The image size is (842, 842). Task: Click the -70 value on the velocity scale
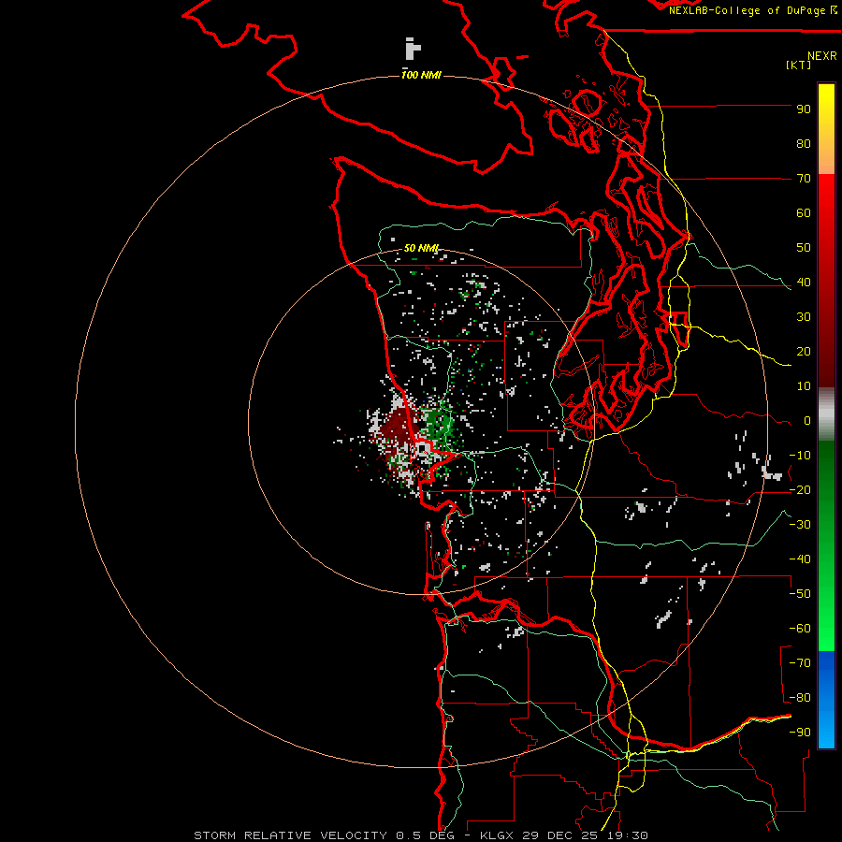tap(800, 663)
